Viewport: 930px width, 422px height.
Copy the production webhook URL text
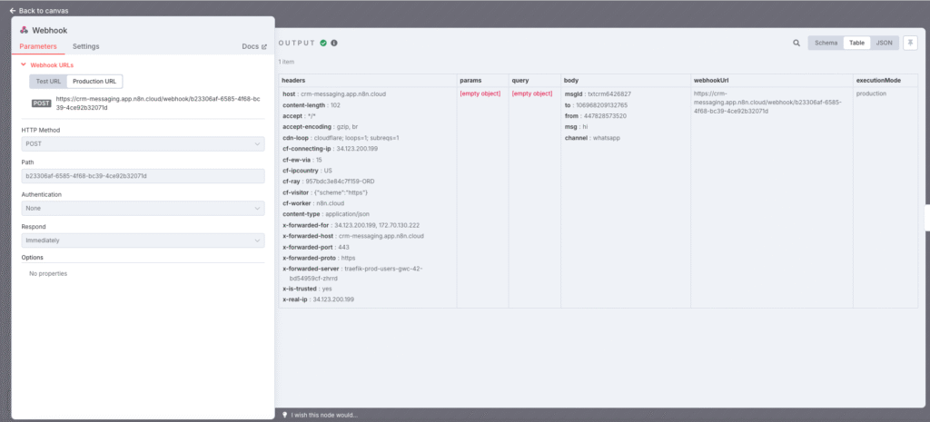click(x=158, y=103)
